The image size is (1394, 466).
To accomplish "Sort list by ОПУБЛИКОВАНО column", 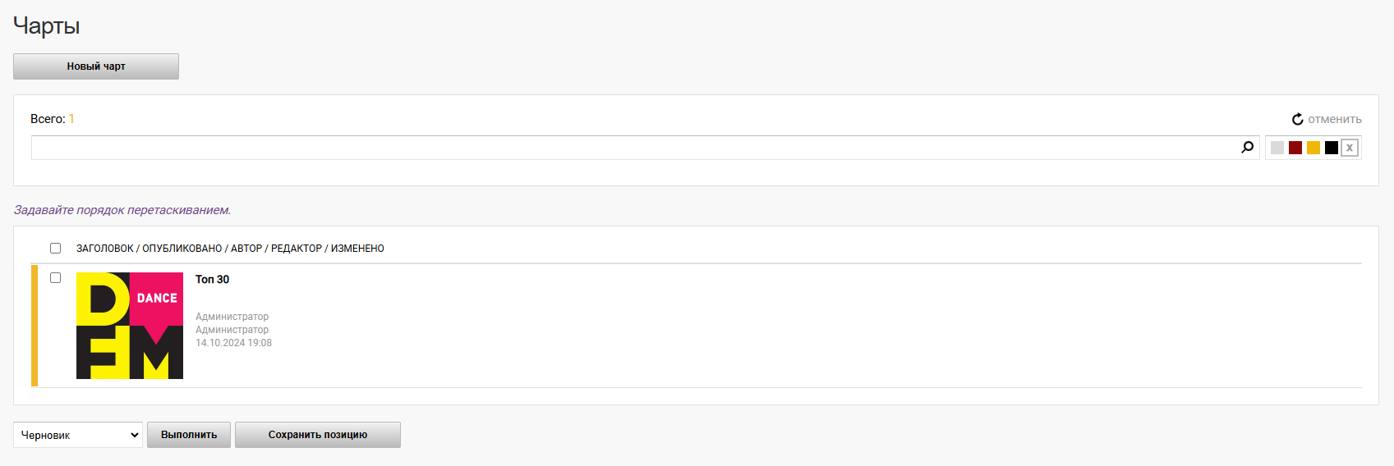I will [182, 249].
